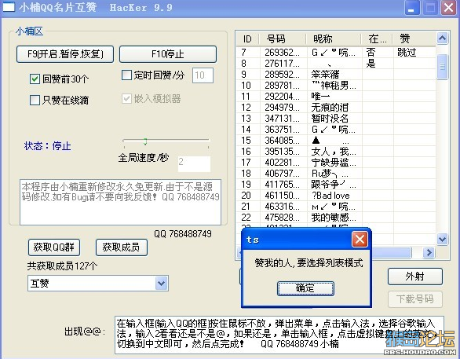The width and height of the screenshot is (460, 359).
Task: Select row 9 nickname 笨笨猪
Action: click(336, 75)
